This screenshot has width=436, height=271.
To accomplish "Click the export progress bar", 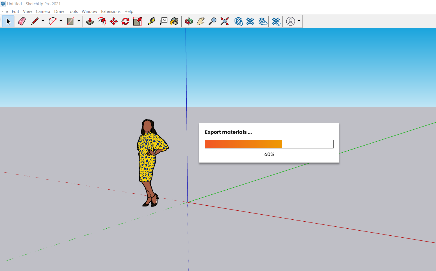I will (269, 144).
